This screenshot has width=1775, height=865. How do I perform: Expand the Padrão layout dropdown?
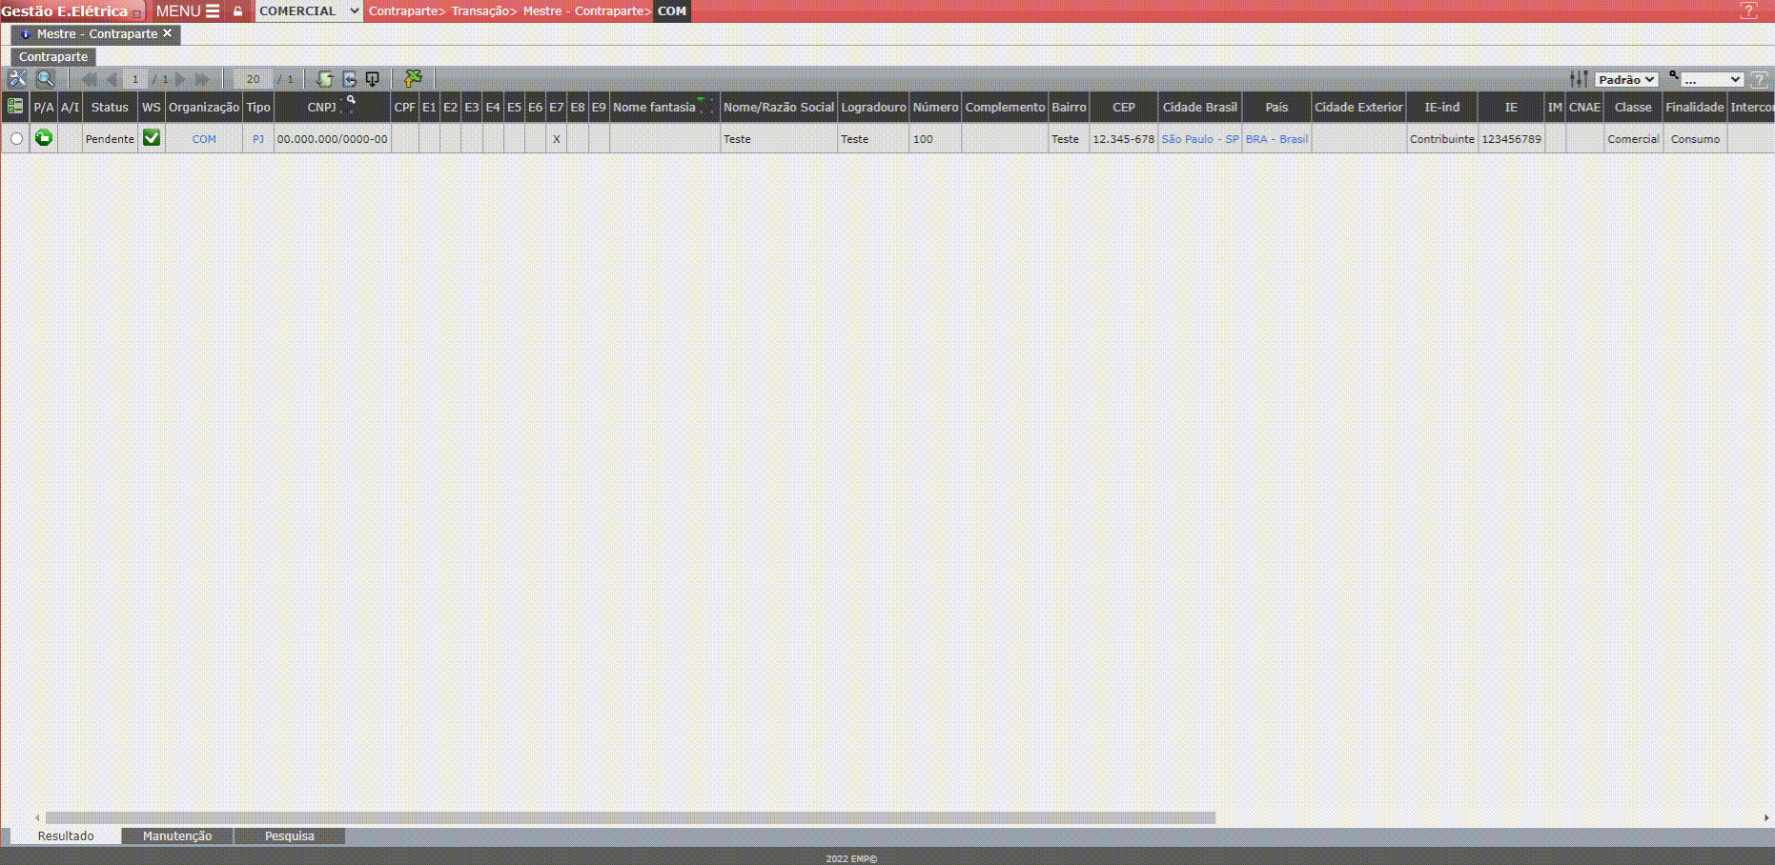(x=1626, y=80)
